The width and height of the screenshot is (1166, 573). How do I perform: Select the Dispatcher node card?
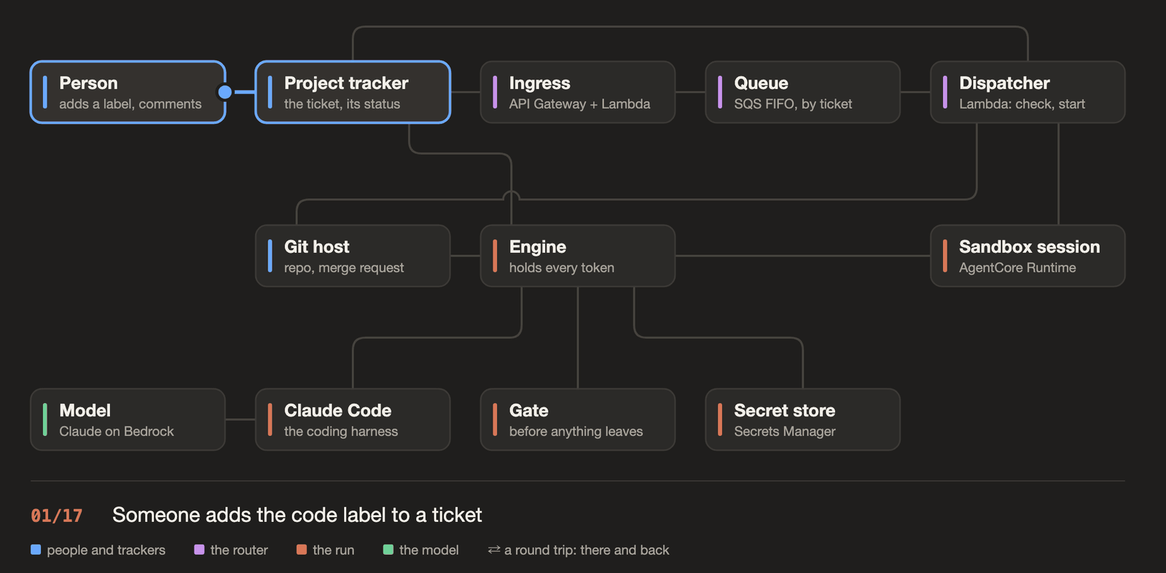(x=1028, y=92)
